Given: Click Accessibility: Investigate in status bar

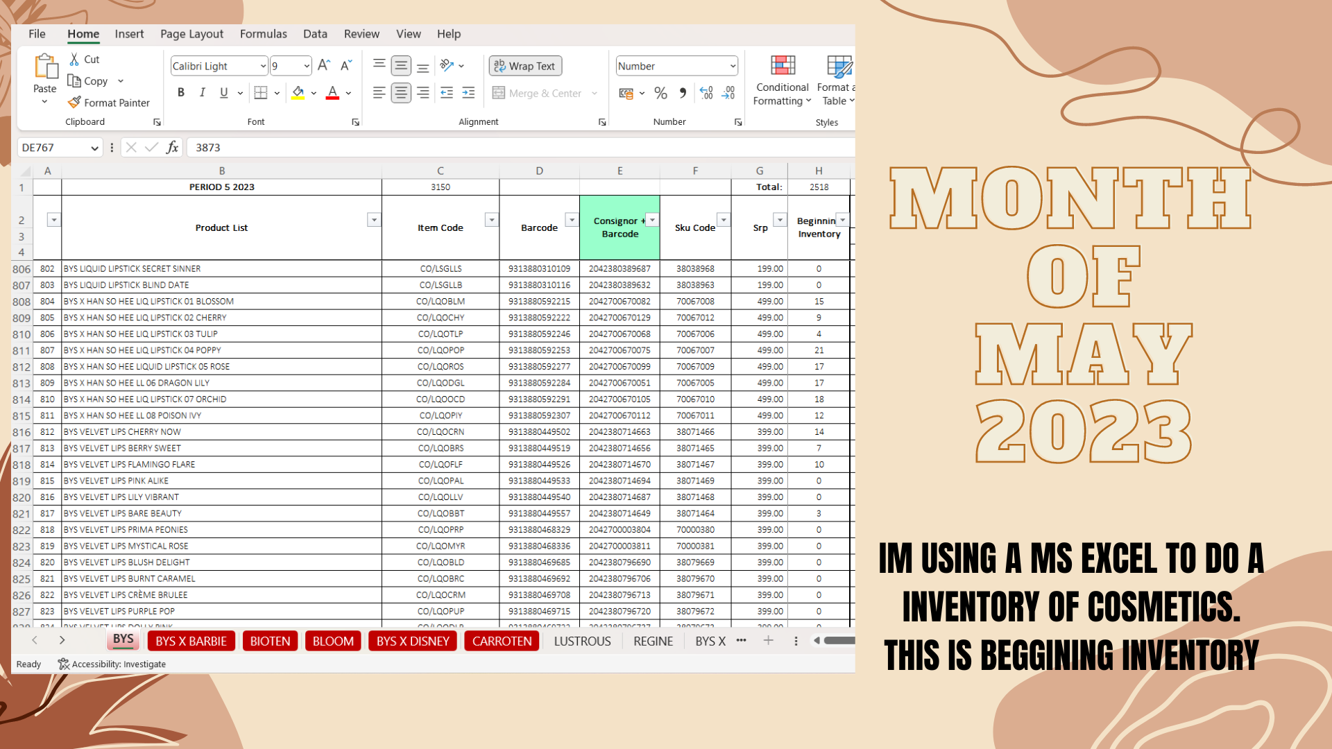Looking at the screenshot, I should click(x=112, y=664).
